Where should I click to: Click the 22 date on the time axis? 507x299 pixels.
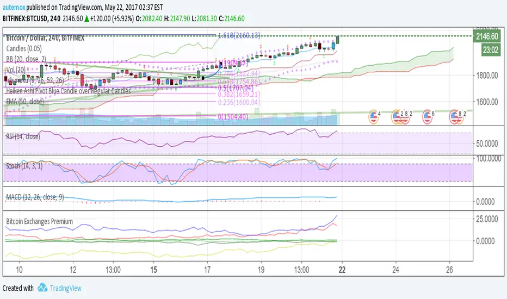point(342,270)
